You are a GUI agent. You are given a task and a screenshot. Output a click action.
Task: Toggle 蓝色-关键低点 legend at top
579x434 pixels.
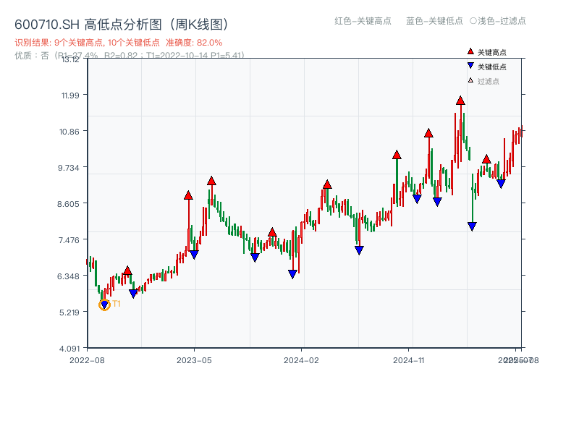(434, 21)
